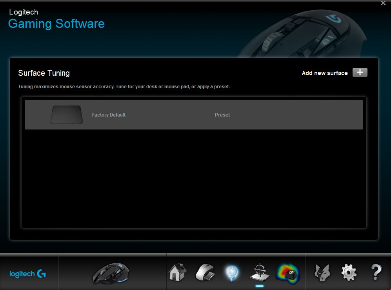Viewport: 391px width, 290px height.
Task: Open input analysis heat map icon
Action: coord(287,274)
